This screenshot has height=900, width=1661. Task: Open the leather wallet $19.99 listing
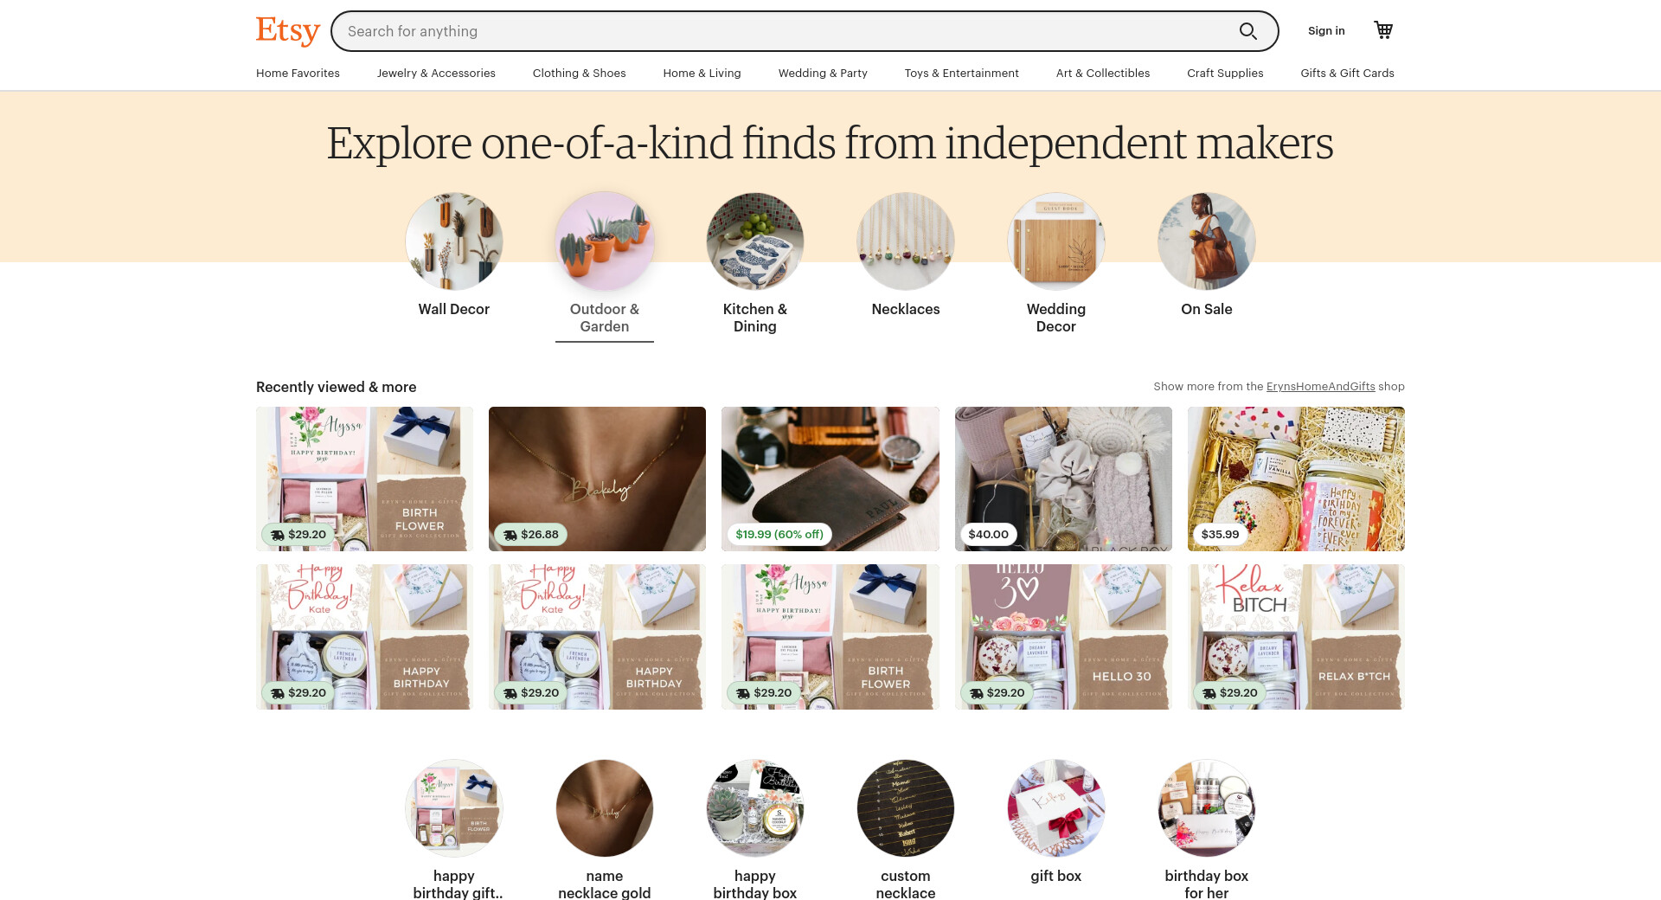830,479
